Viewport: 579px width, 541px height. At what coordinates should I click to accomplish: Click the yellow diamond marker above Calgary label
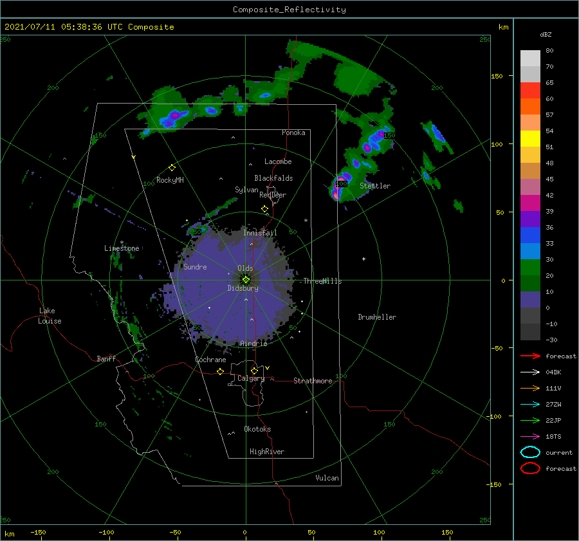point(254,371)
